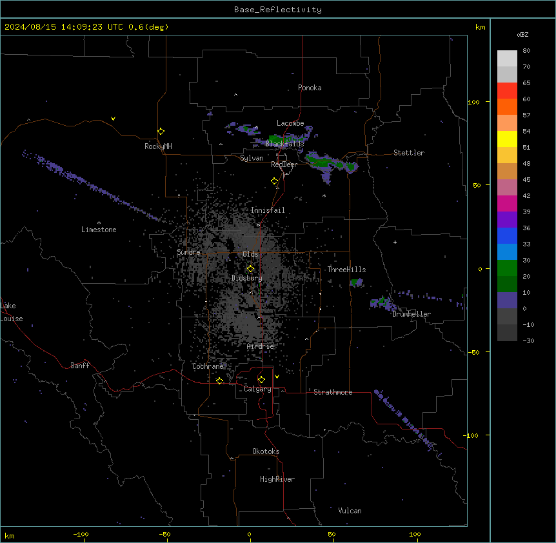Screen dimensions: 556x543
Task: Click the Calgary city label
Action: click(x=257, y=389)
